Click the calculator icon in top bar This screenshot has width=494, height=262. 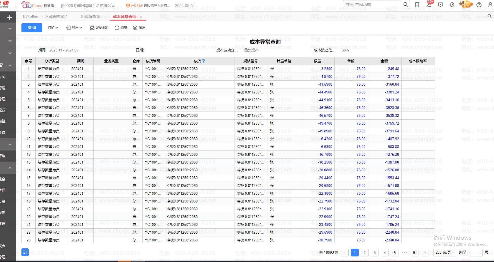point(417,5)
